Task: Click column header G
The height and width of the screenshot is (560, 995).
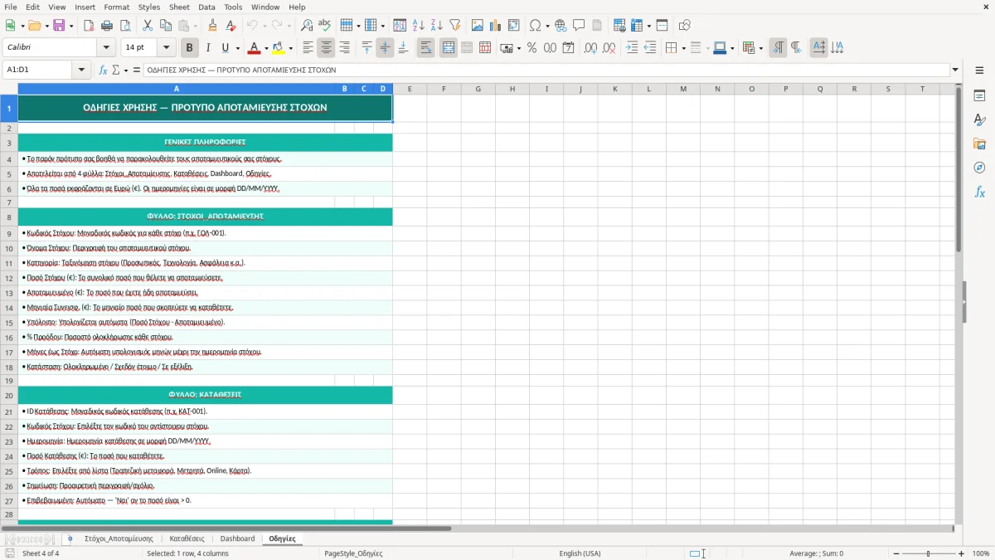Action: 478,89
